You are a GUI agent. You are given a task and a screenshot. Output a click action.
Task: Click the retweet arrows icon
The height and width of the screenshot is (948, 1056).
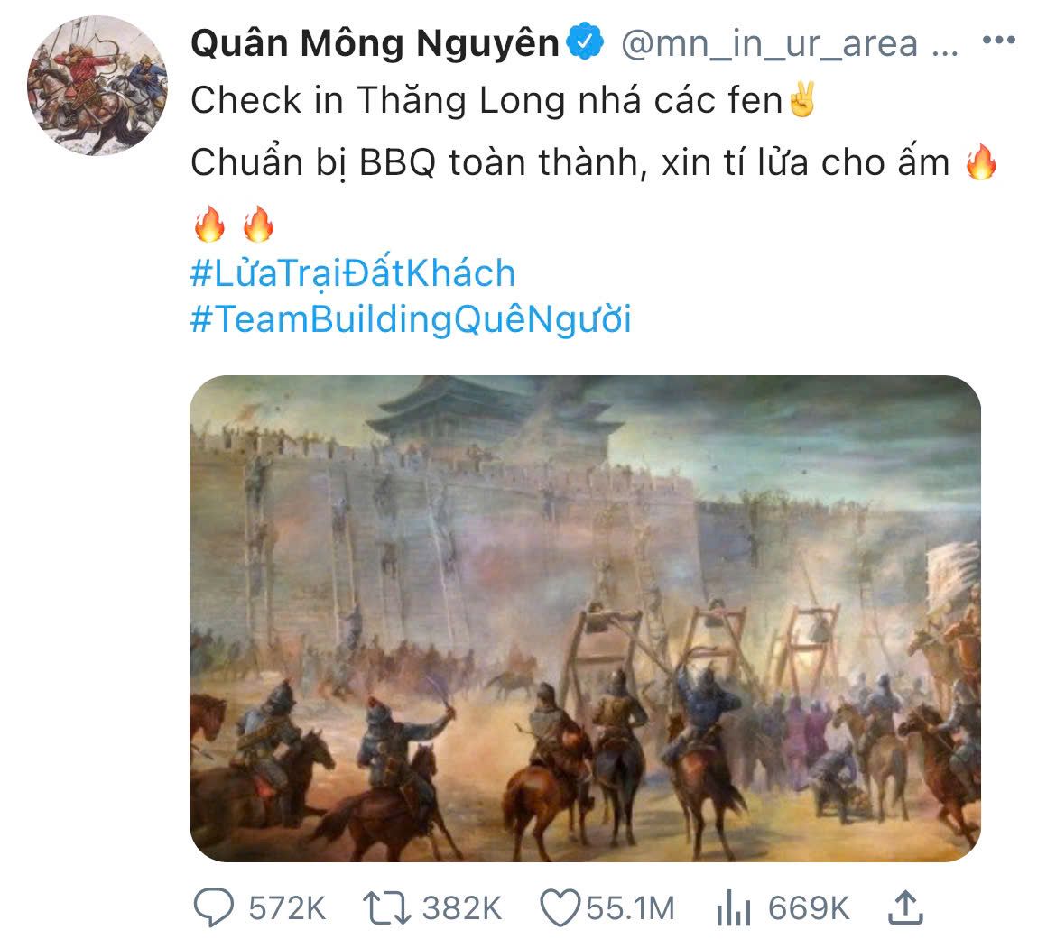386,907
